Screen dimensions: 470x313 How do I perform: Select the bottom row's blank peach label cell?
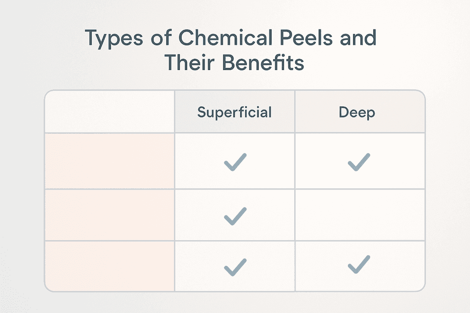pyautogui.click(x=110, y=265)
